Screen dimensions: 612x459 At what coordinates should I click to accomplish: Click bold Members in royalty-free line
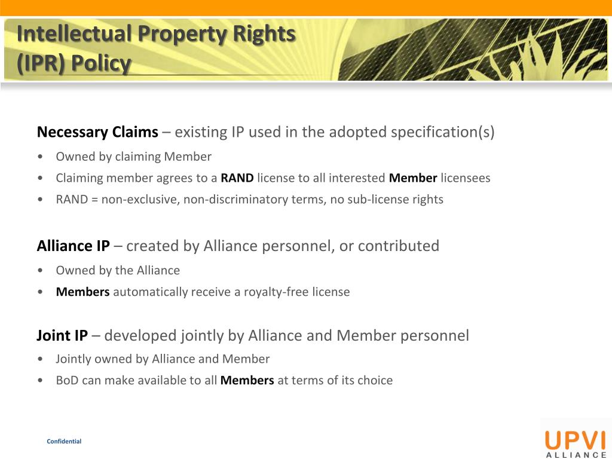pos(82,292)
